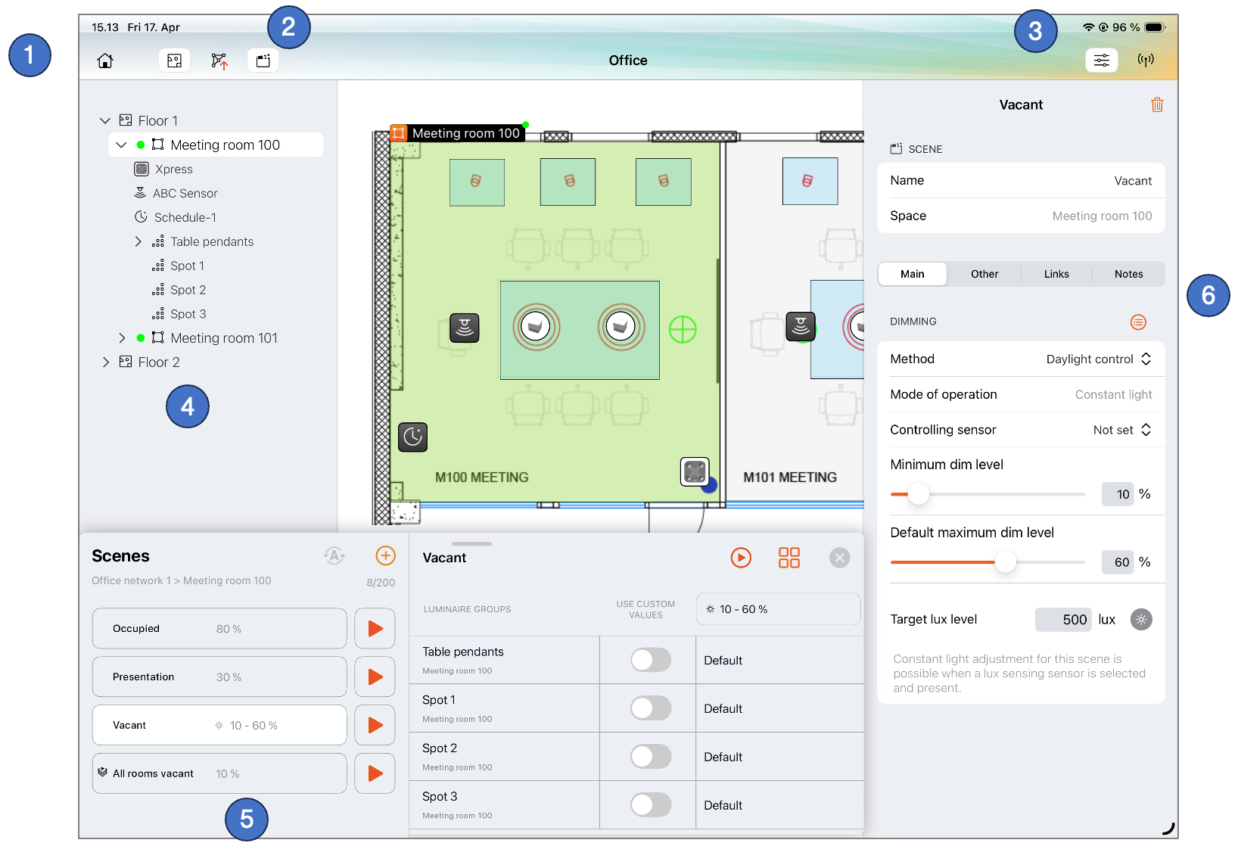The image size is (1238, 843).
Task: Select the right table pendant luminaire
Action: coord(621,327)
